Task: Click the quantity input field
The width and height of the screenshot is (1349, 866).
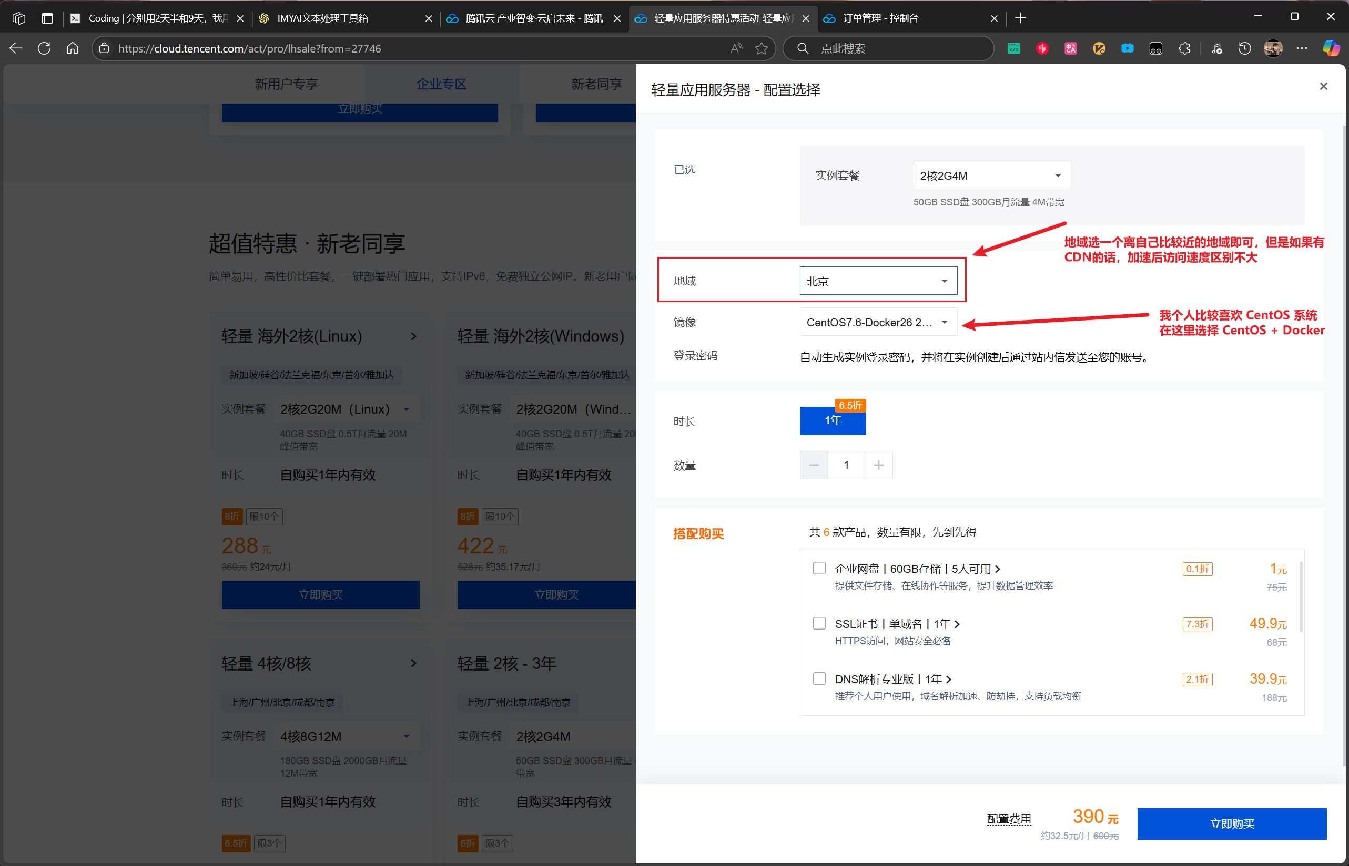Action: [x=846, y=465]
